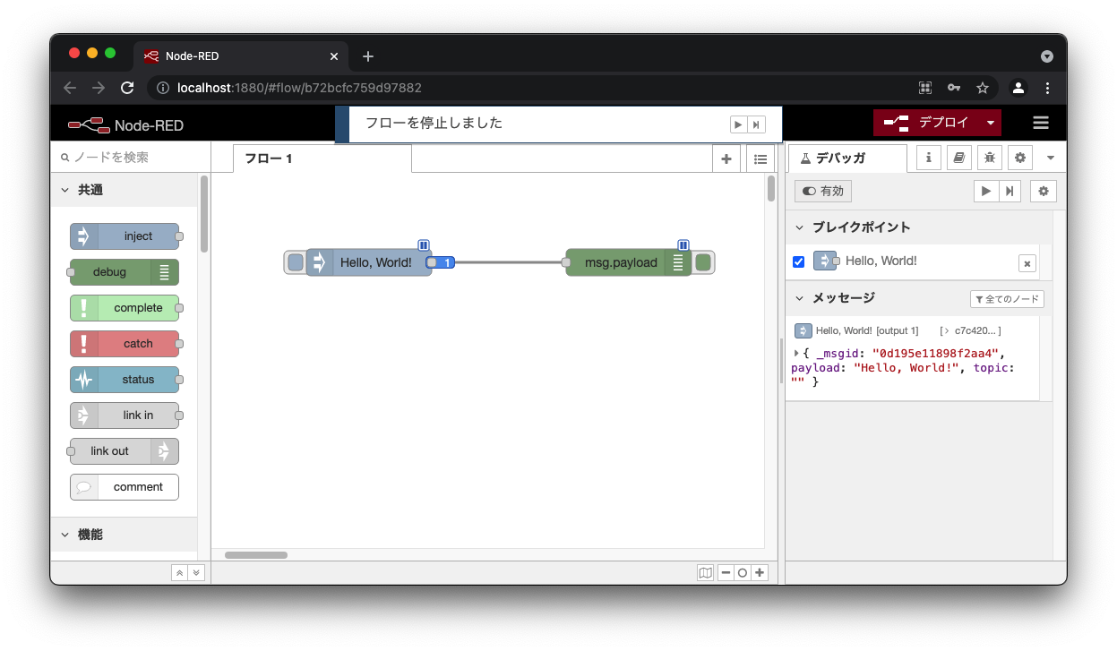Trigger the inject button on Hello, World! node
Screen dimensions: 1117x651
click(296, 262)
